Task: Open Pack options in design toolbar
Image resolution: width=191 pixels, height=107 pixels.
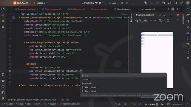Action: click(x=160, y=21)
